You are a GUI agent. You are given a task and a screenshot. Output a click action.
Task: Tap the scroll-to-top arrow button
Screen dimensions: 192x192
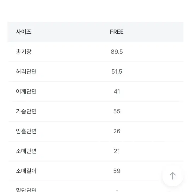(173, 176)
